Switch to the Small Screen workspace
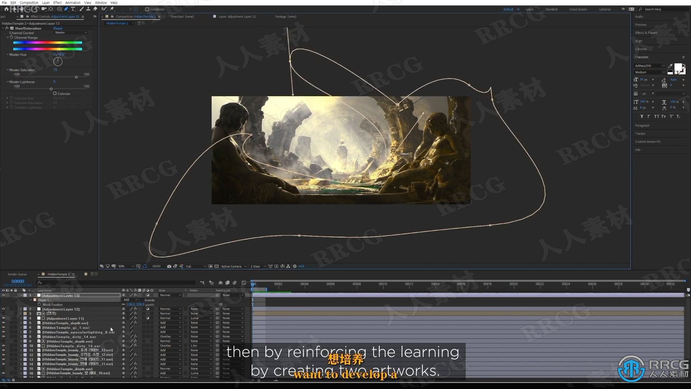This screenshot has height=389, width=691. pyautogui.click(x=578, y=9)
